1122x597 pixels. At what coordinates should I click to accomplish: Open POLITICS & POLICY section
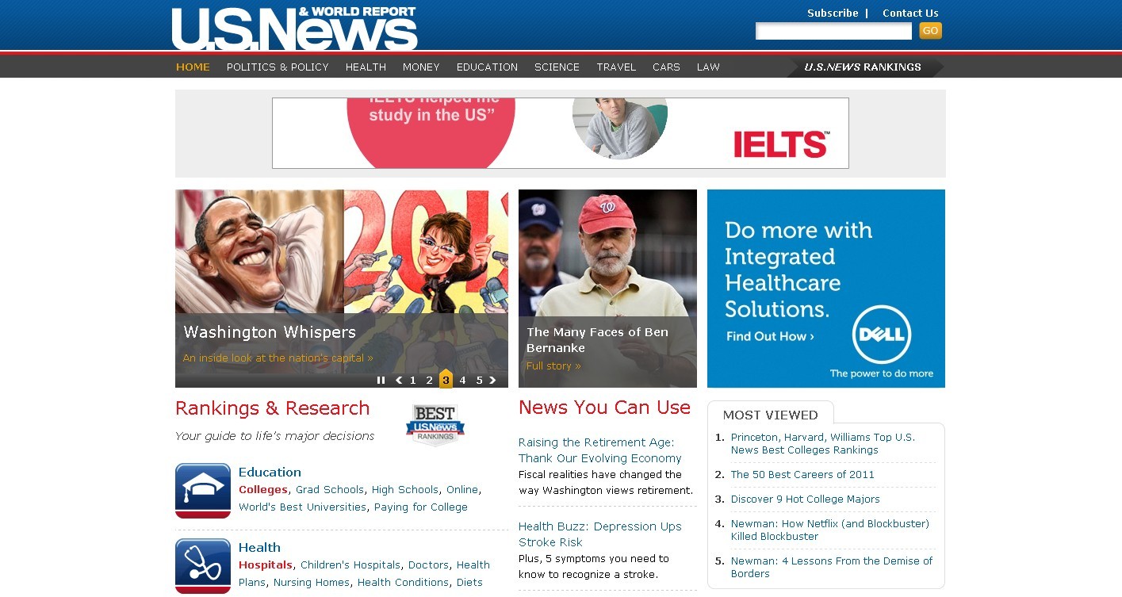pyautogui.click(x=278, y=67)
